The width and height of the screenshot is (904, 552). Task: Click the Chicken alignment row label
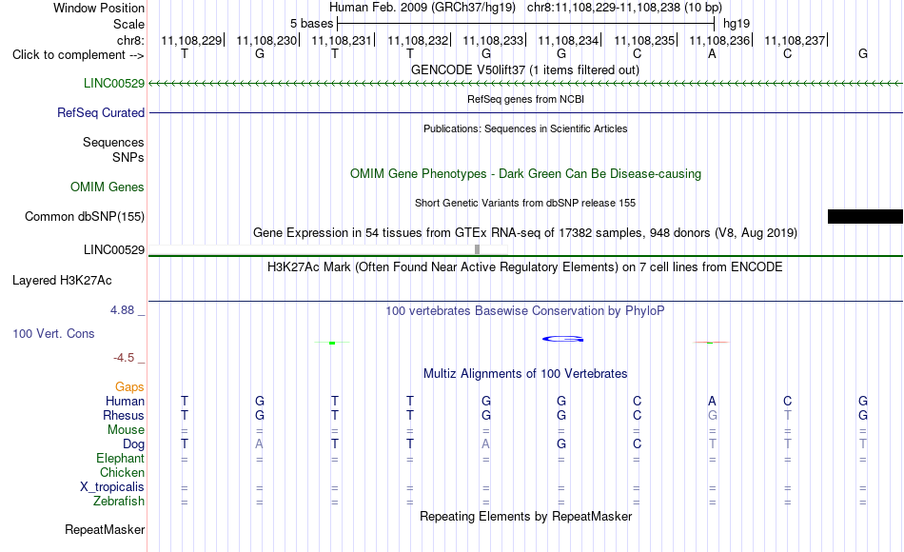[x=122, y=472]
